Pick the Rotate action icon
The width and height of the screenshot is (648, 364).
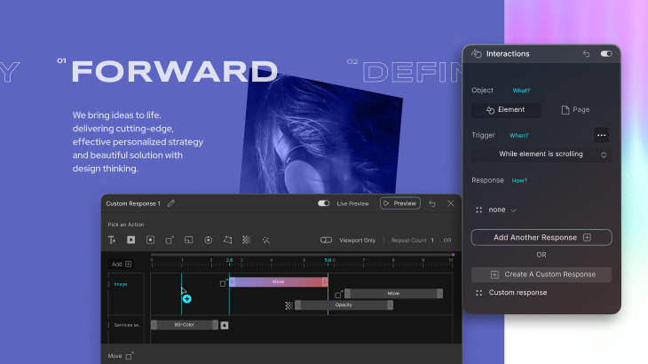point(209,240)
